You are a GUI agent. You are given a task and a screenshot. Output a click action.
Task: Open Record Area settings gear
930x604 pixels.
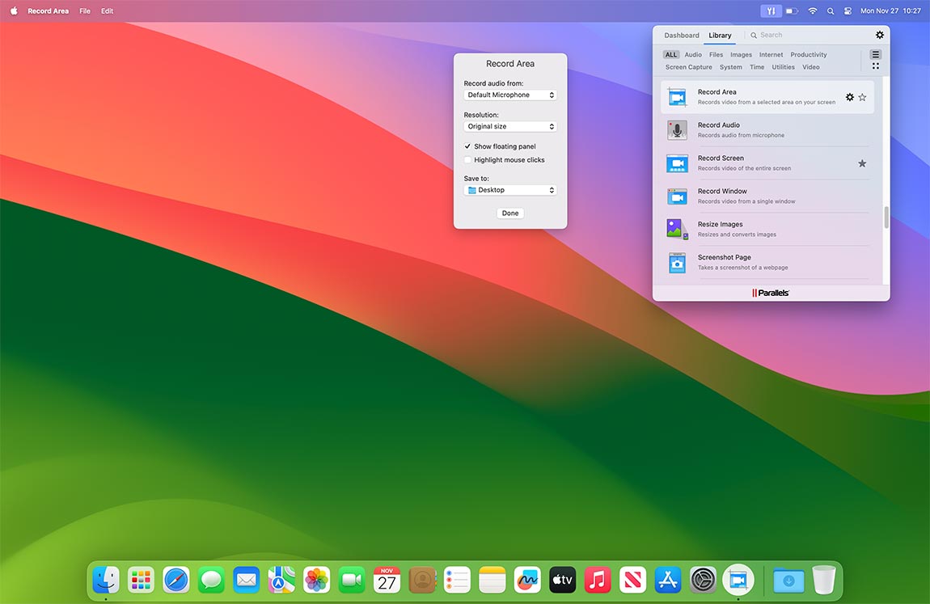point(849,97)
